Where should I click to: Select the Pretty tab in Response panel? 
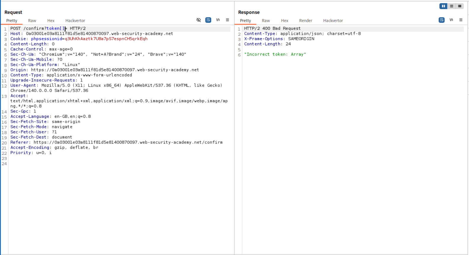245,21
